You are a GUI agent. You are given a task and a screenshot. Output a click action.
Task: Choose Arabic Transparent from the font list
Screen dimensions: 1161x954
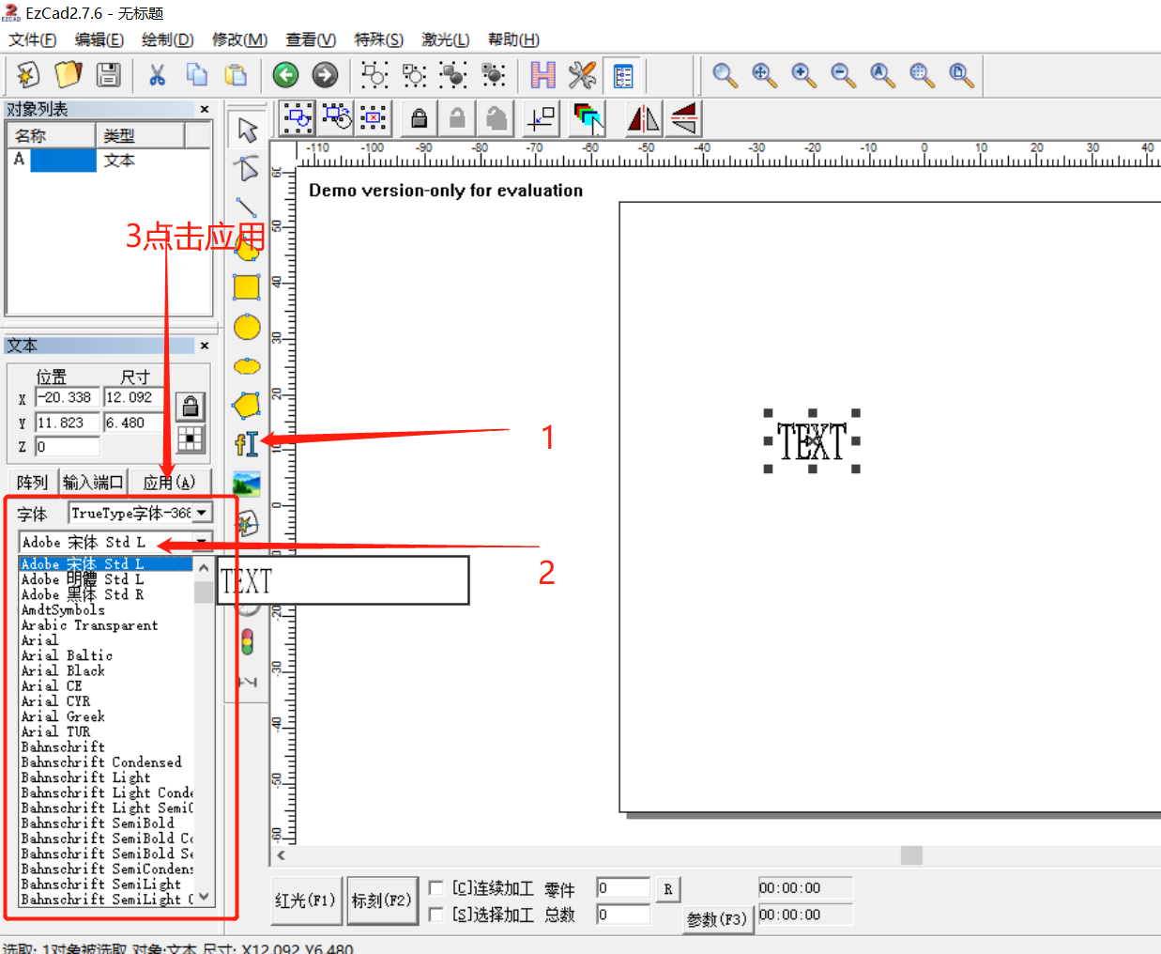[x=89, y=625]
